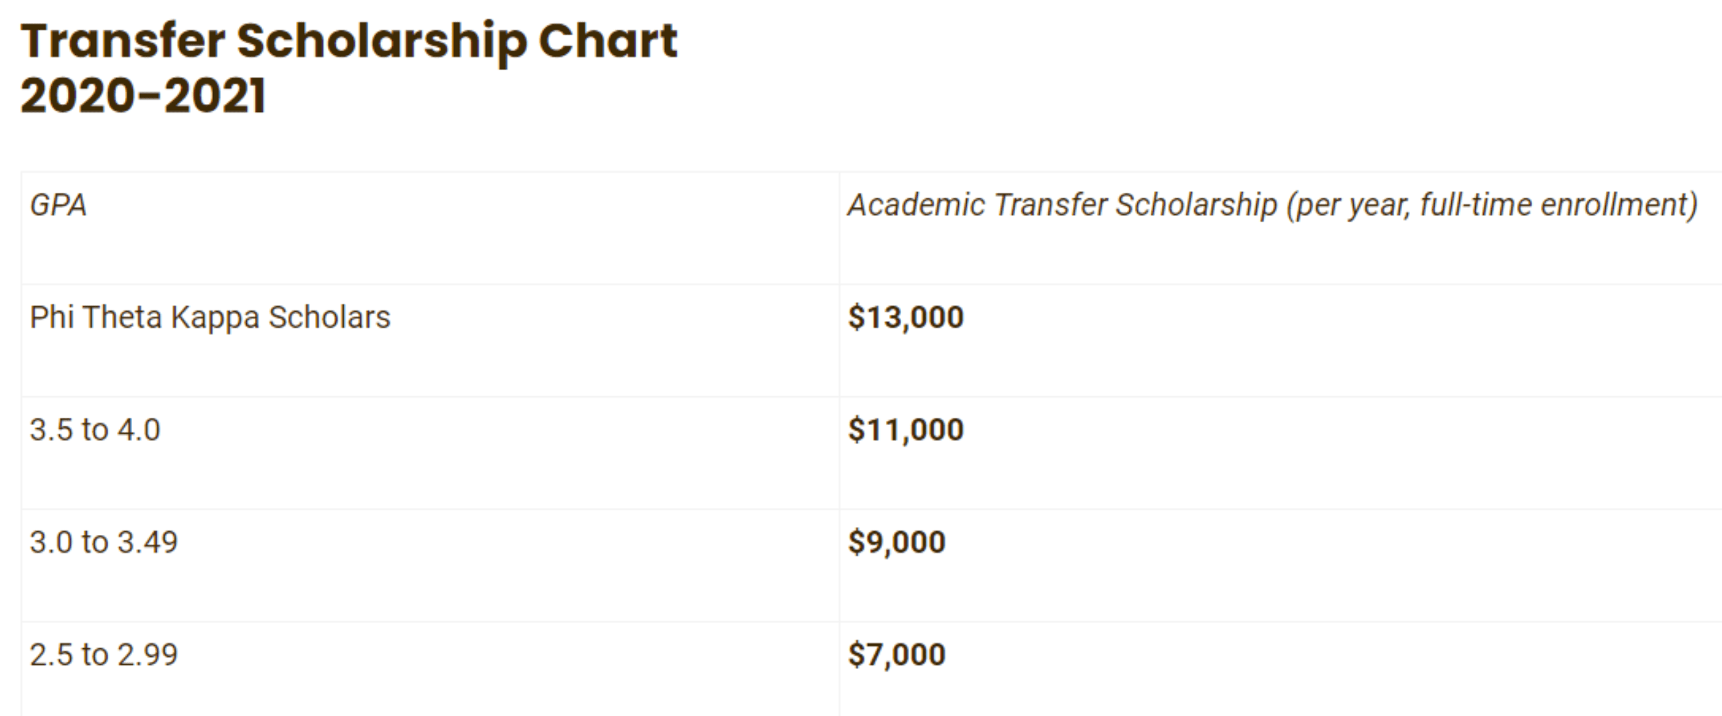Click the $11,000 scholarship amount
This screenshot has width=1722, height=716.
pyautogui.click(x=906, y=430)
